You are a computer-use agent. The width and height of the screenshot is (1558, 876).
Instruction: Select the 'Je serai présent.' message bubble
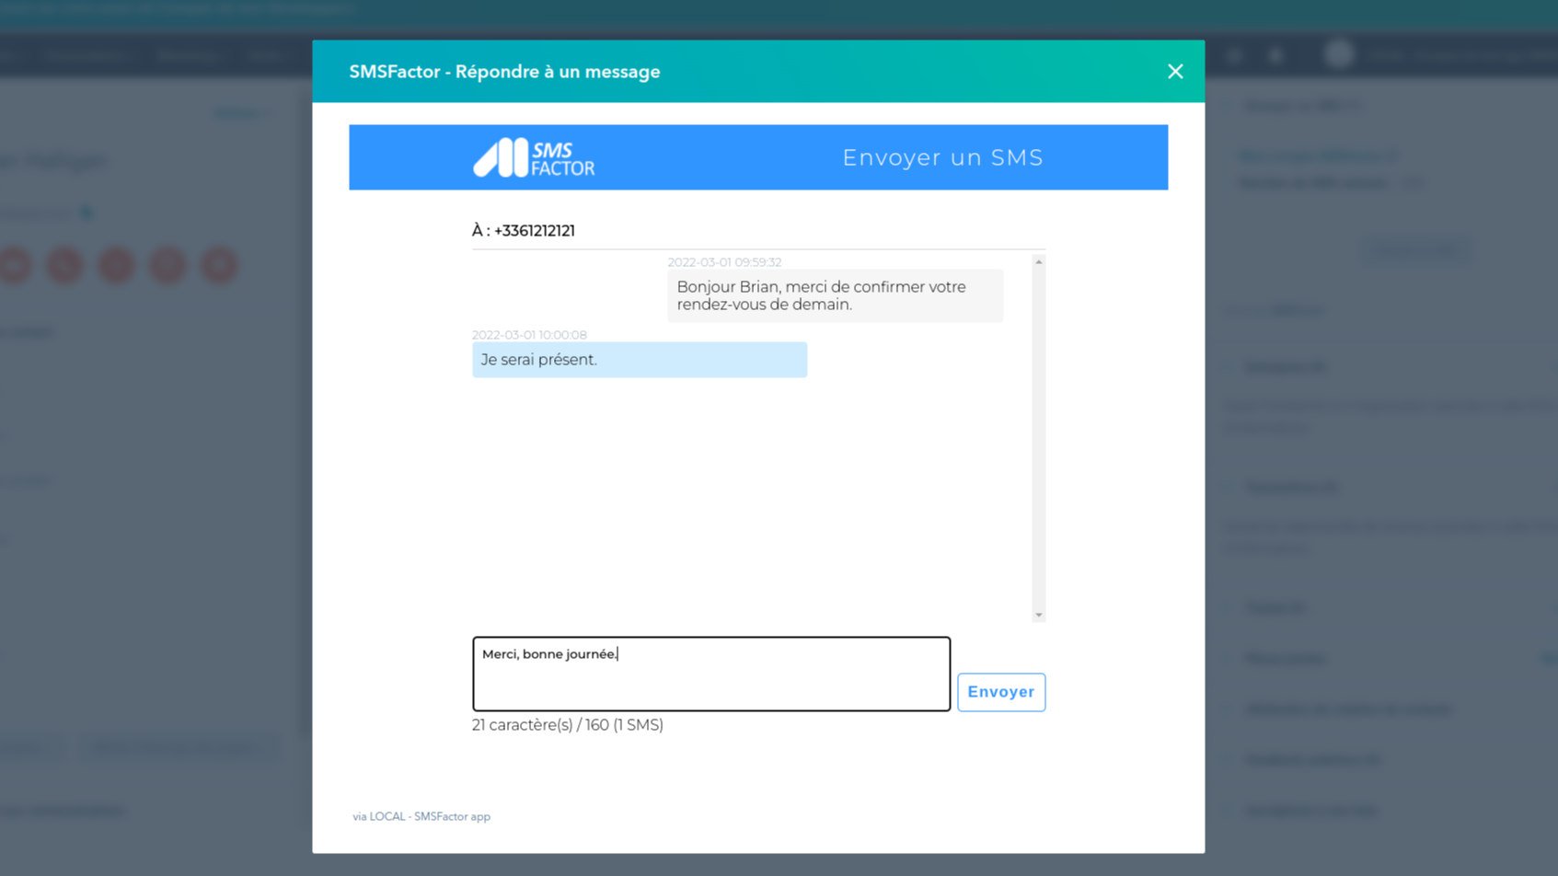click(x=639, y=360)
